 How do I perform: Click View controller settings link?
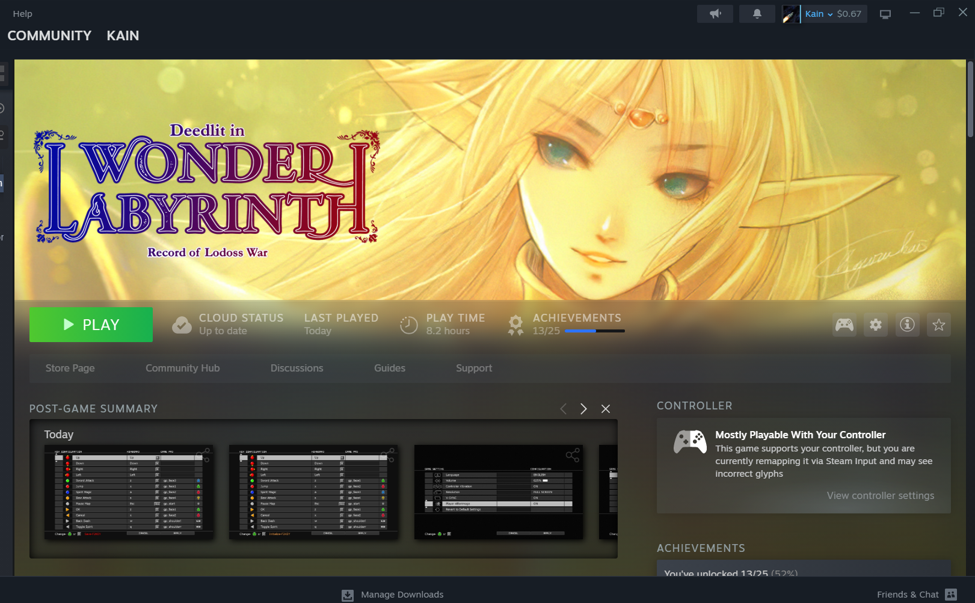click(x=881, y=496)
